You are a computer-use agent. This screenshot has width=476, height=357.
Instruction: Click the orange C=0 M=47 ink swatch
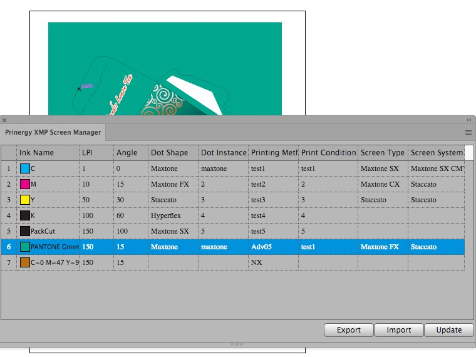pos(25,262)
